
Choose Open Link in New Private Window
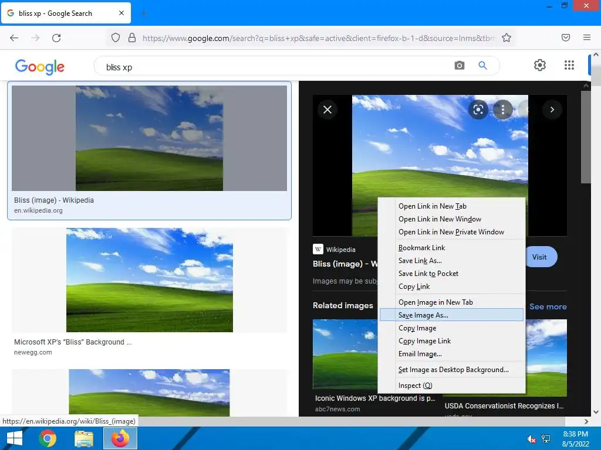[x=451, y=232]
